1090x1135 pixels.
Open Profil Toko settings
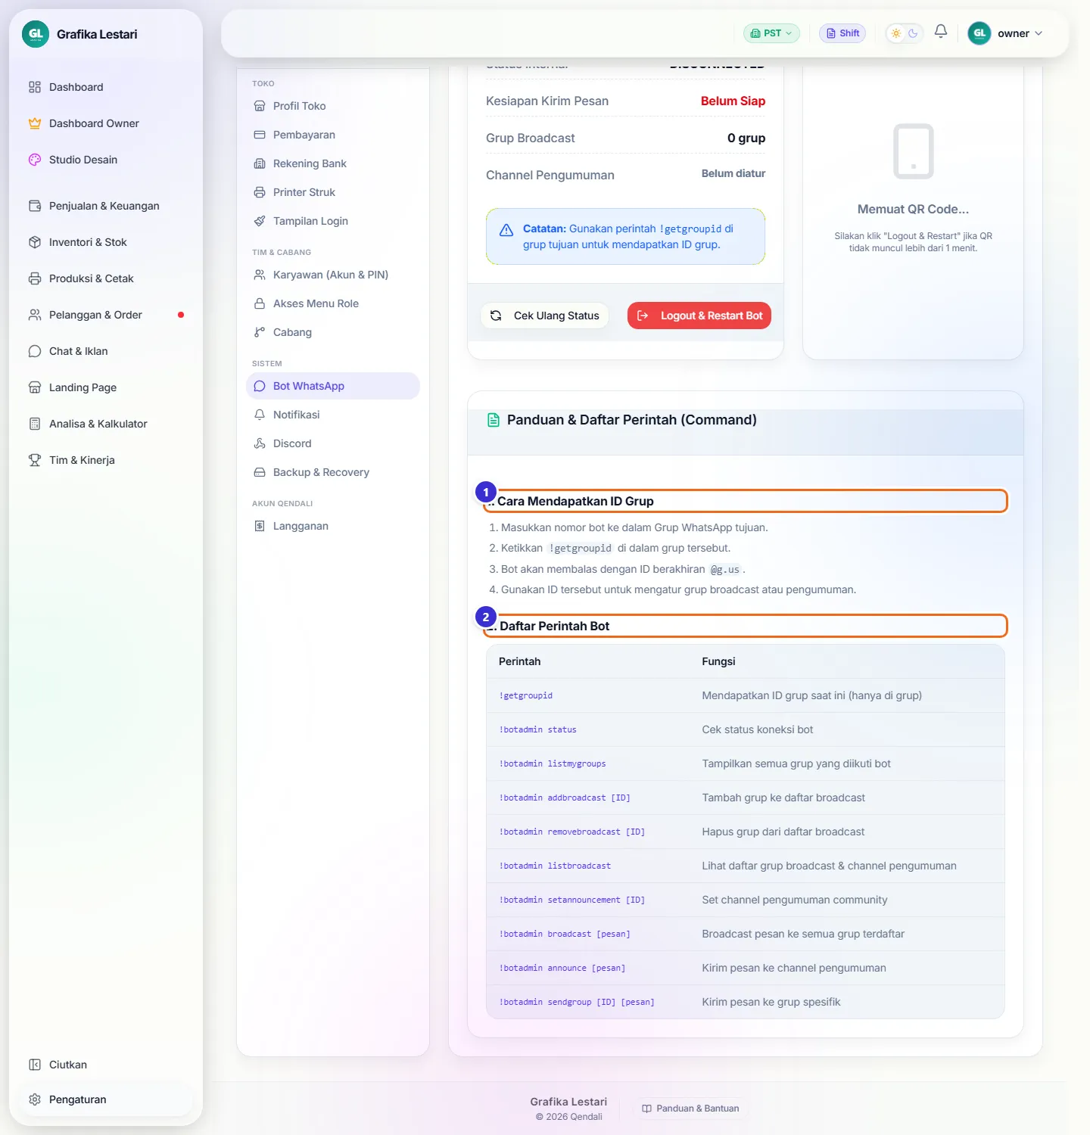333,106
